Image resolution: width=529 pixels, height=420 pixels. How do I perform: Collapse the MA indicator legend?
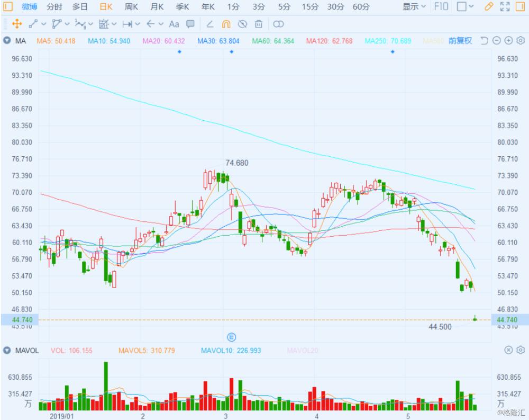[7, 41]
